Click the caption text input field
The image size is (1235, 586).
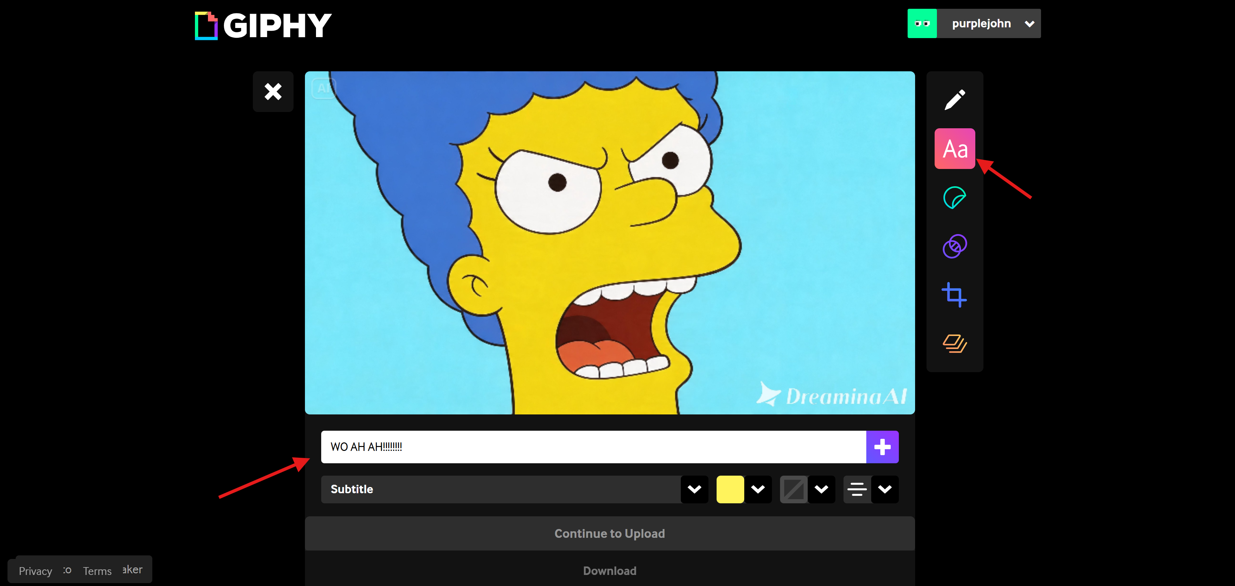[x=594, y=447]
